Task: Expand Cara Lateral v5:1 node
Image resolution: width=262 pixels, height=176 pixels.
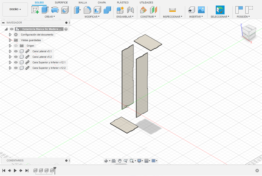Action: (10, 51)
